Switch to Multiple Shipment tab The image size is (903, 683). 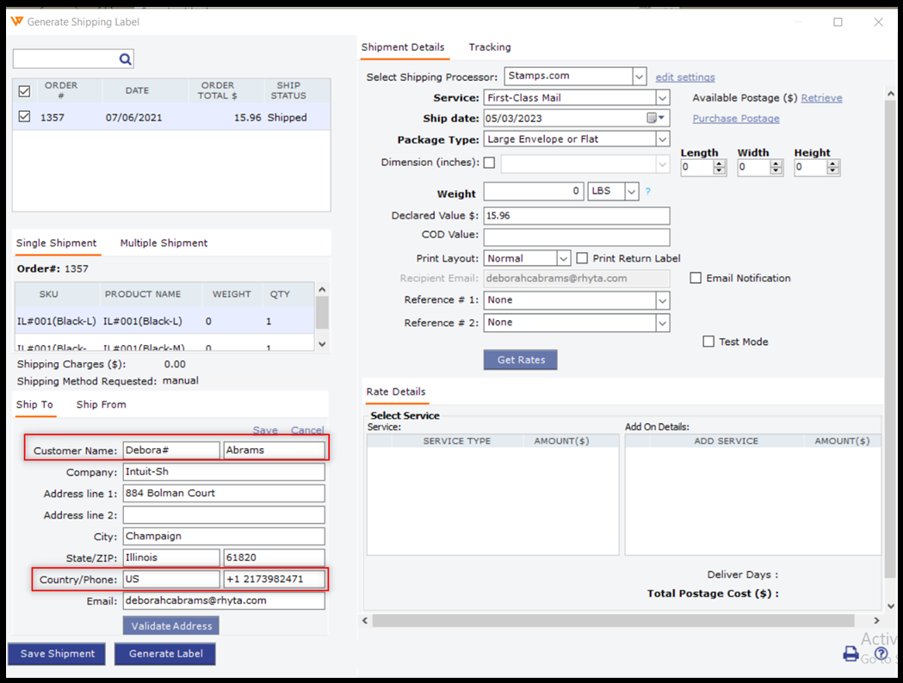pos(164,243)
